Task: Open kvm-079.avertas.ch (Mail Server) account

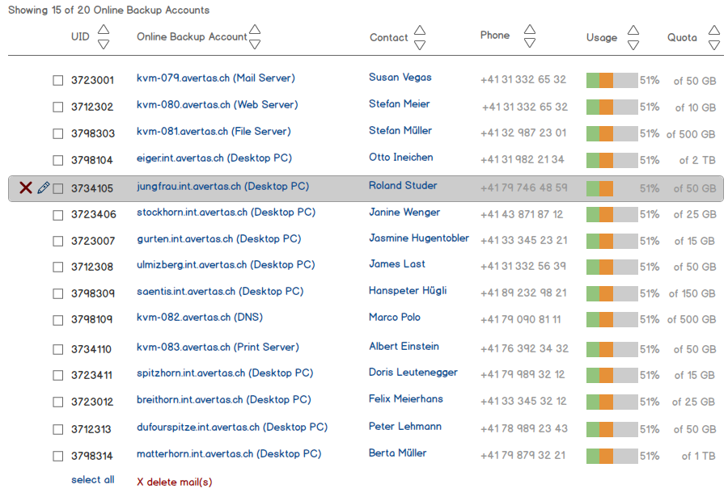Action: pyautogui.click(x=215, y=78)
